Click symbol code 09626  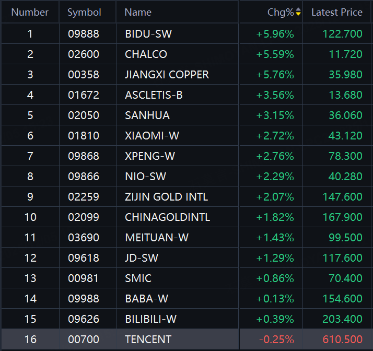(84, 319)
